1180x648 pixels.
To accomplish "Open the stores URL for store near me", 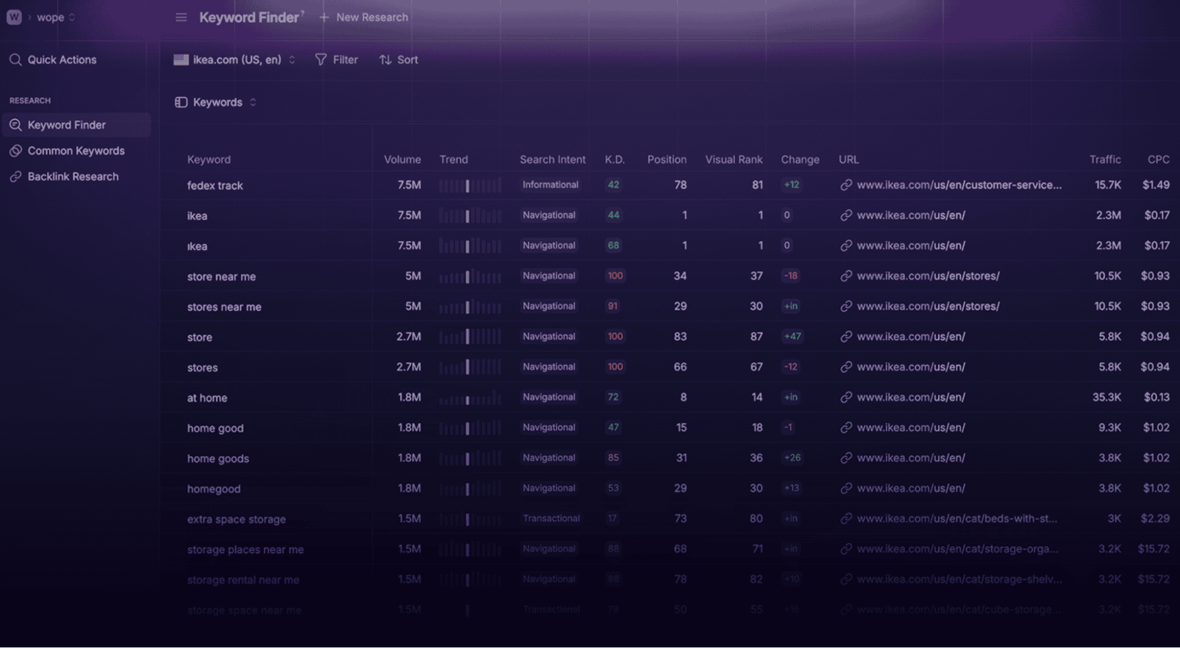I will (928, 276).
